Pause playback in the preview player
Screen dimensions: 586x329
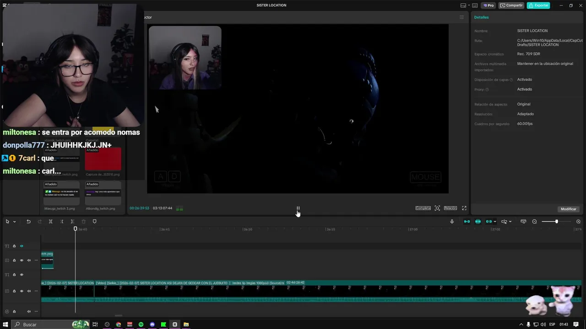tap(298, 208)
